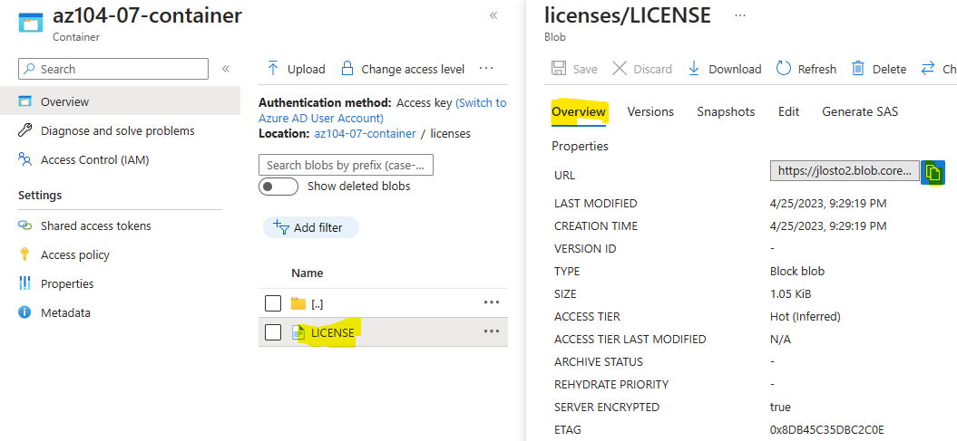Switch to the Edit tab
Screen dimensions: 957x441
(788, 112)
